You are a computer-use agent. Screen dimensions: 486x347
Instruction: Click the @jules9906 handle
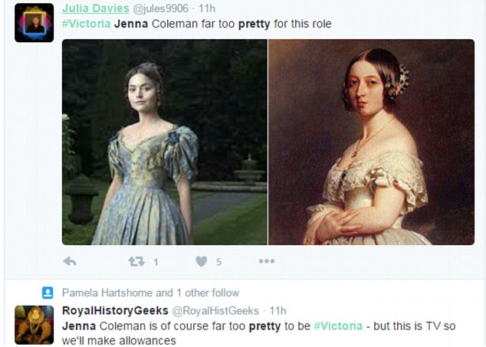[163, 9]
